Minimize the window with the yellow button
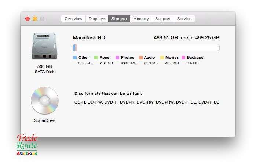Screen dimensions: 256x166 point(35,19)
